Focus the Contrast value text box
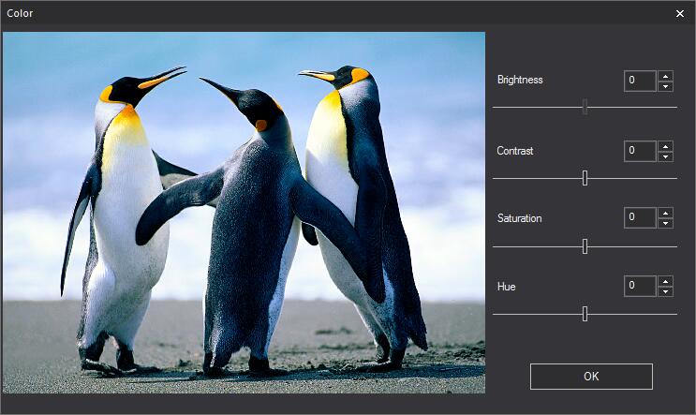Screen dimensions: 696x415 [x=640, y=150]
